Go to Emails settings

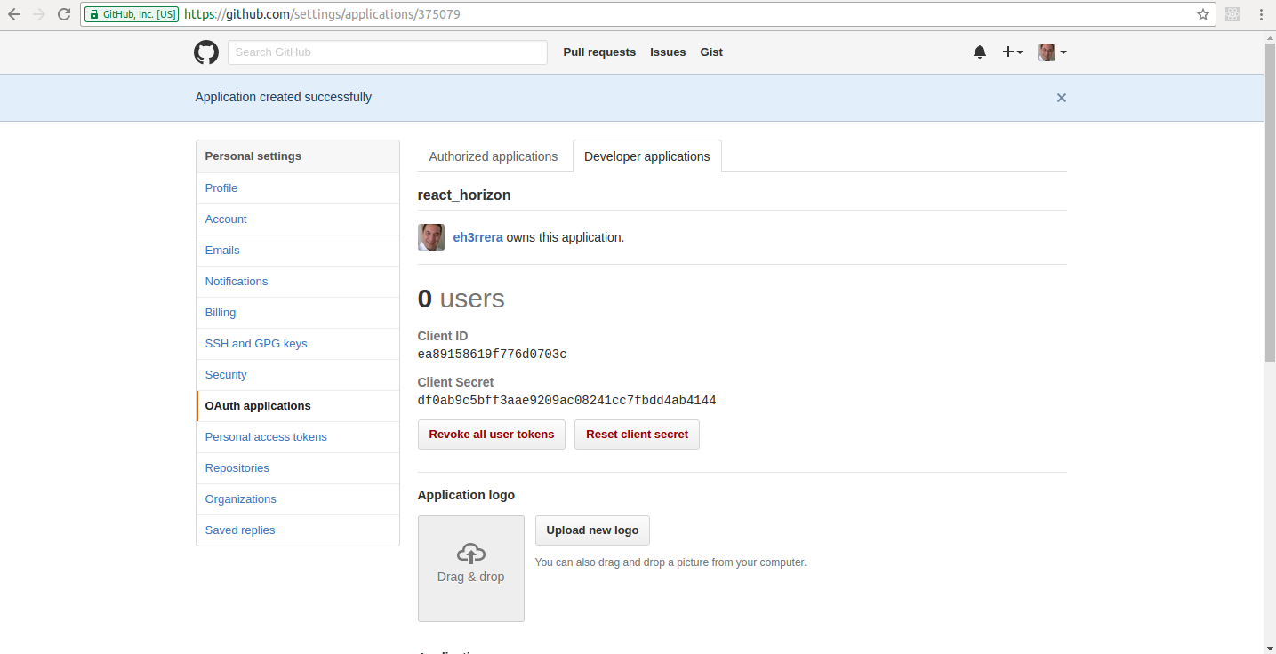pyautogui.click(x=298, y=251)
